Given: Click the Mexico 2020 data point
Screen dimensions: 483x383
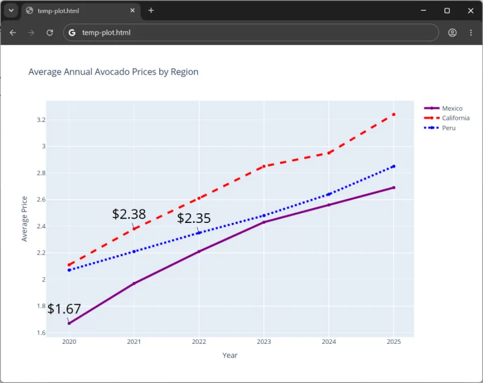Looking at the screenshot, I should tap(69, 323).
